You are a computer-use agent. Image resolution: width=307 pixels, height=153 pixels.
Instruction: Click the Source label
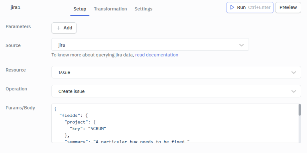(13, 45)
